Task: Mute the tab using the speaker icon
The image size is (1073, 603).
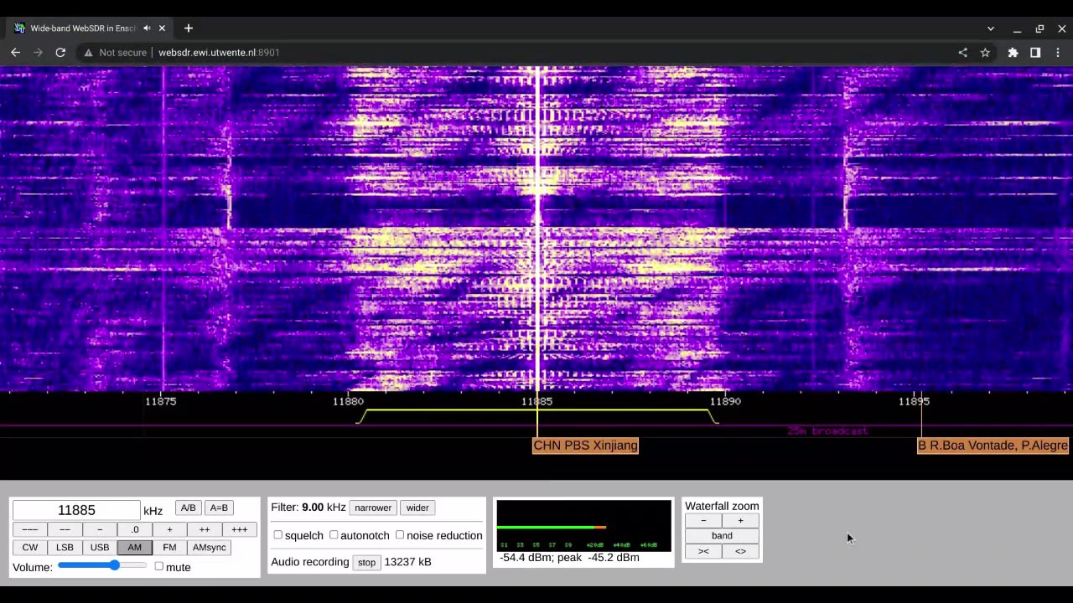Action: pyautogui.click(x=147, y=28)
